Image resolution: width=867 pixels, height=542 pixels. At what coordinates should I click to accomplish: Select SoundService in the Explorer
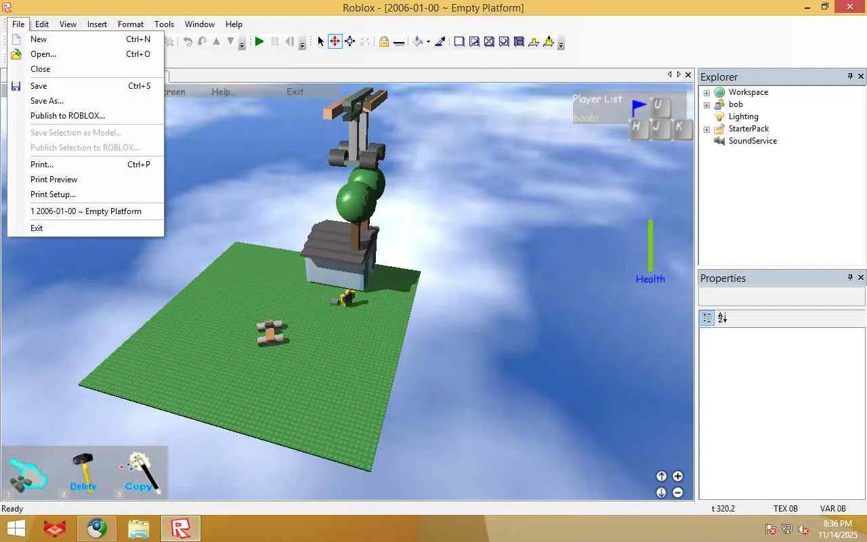coord(753,141)
